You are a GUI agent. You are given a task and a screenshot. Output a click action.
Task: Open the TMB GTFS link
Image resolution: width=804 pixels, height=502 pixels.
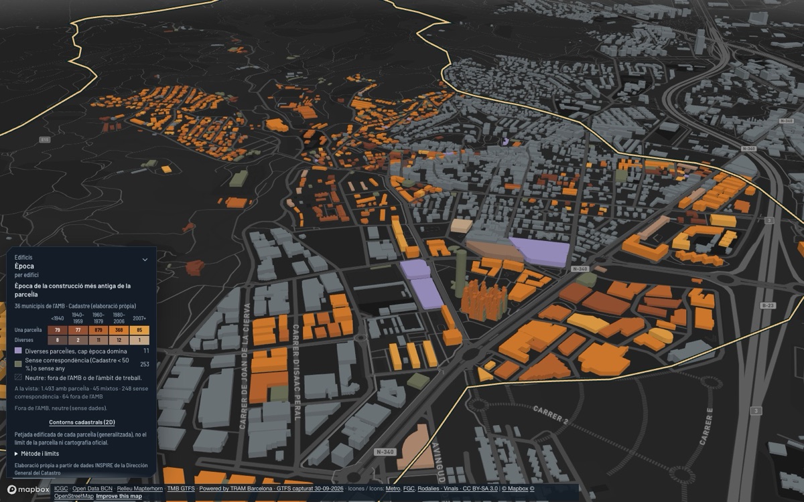click(x=181, y=489)
